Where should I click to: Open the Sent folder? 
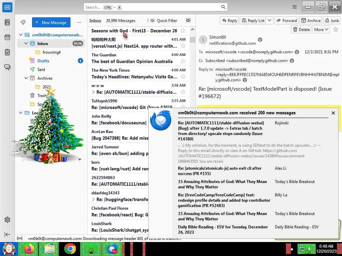click(x=51, y=69)
